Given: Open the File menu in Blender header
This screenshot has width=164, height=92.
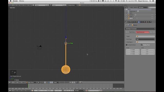Looking at the screenshot, I should tap(15, 5).
